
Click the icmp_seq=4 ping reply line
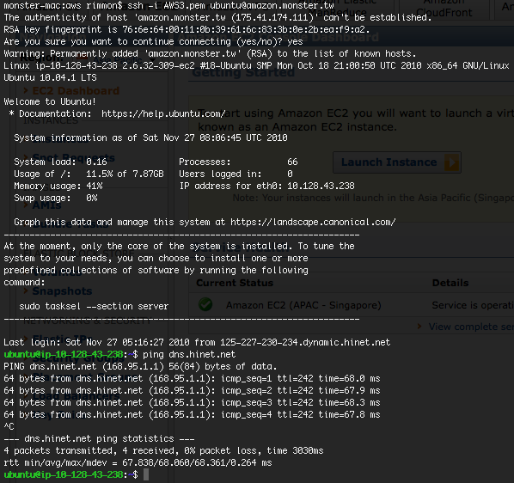(x=192, y=414)
